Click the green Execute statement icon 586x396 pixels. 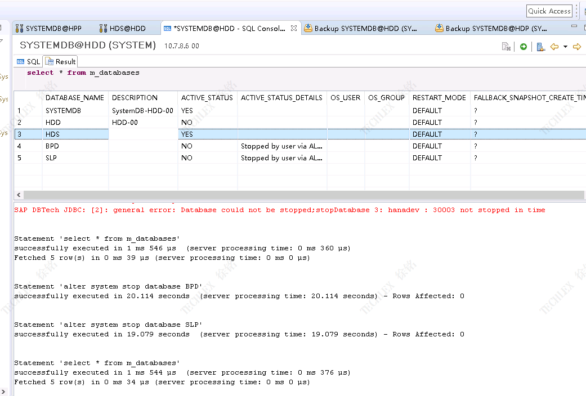pyautogui.click(x=524, y=47)
